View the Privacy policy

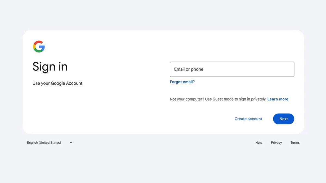click(276, 142)
